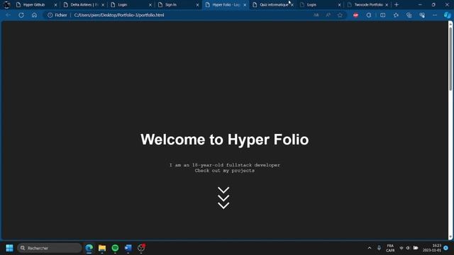
Task: Open the Settings and more menu
Action: (x=435, y=15)
